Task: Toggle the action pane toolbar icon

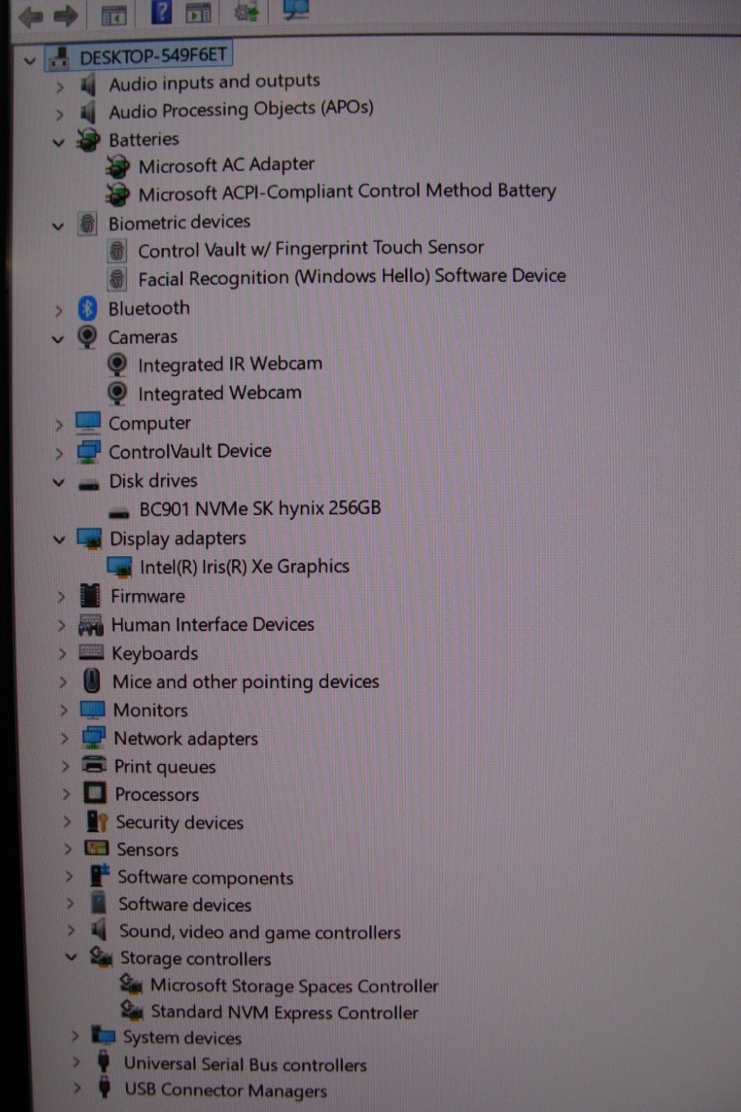Action: (198, 13)
